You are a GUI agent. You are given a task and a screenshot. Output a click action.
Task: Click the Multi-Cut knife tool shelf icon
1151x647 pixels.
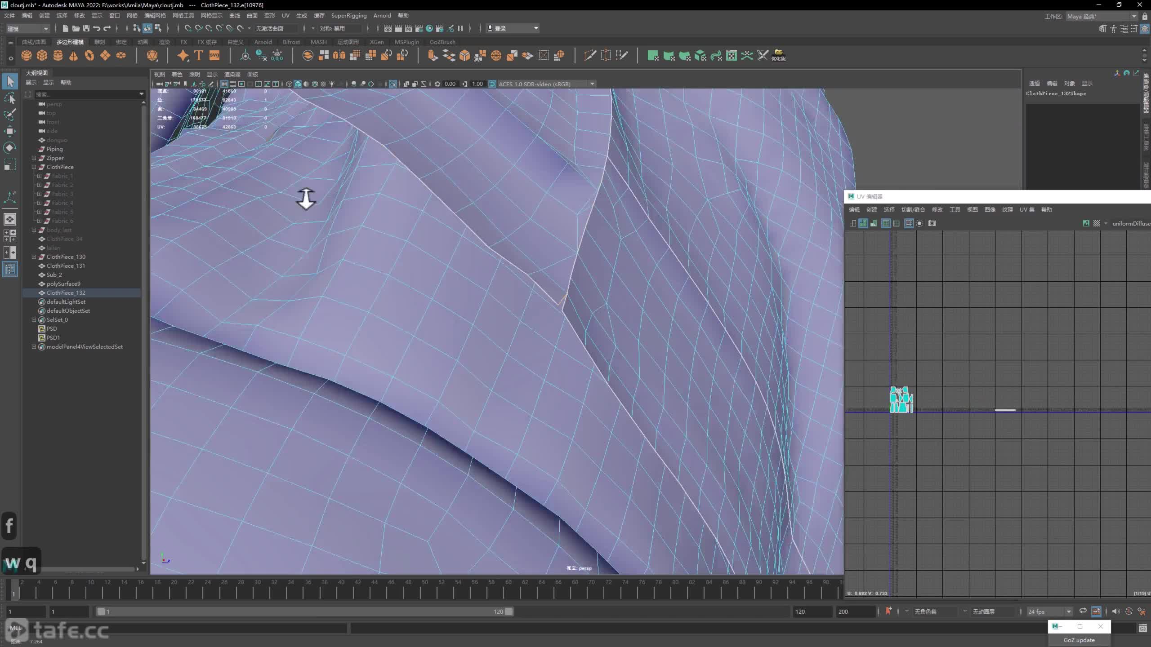pyautogui.click(x=590, y=55)
